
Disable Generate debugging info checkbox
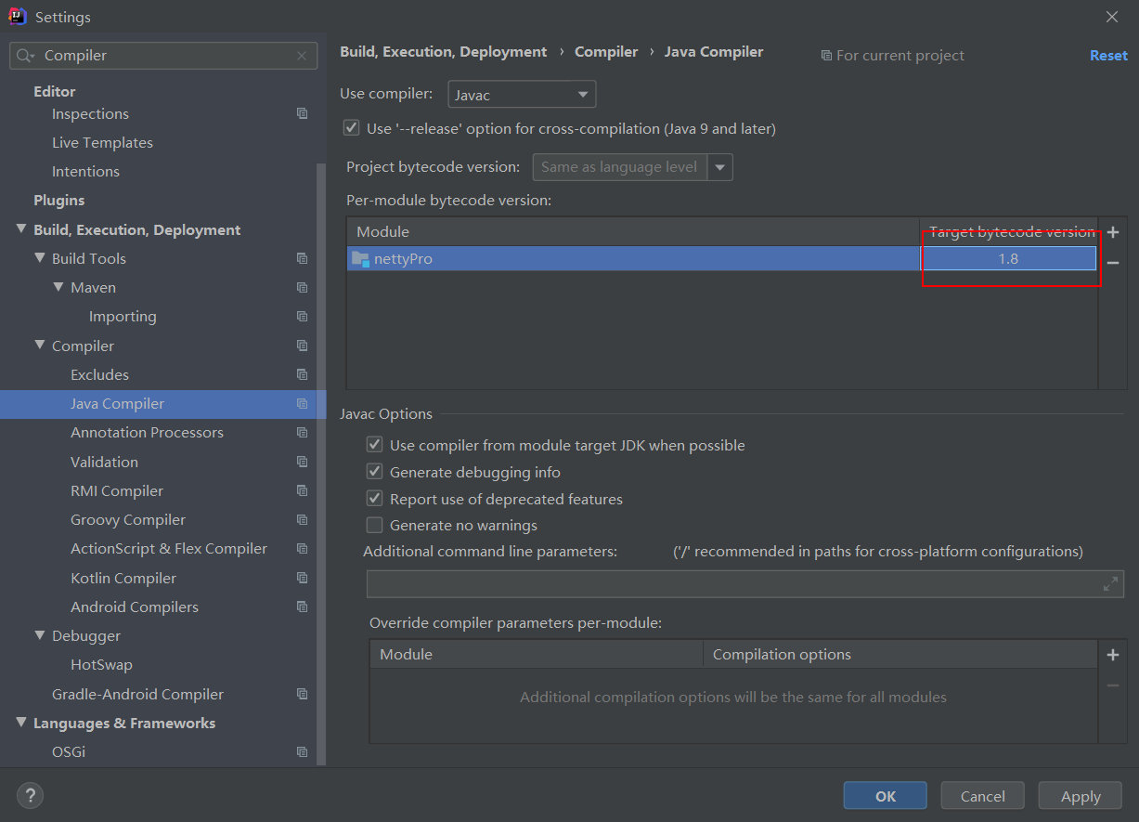point(375,472)
